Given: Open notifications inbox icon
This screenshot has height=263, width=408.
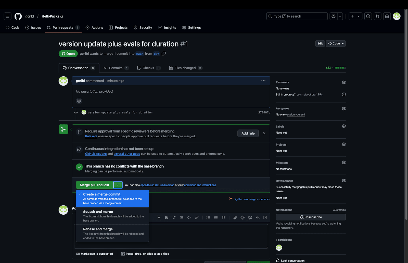Looking at the screenshot, I should coord(387,16).
